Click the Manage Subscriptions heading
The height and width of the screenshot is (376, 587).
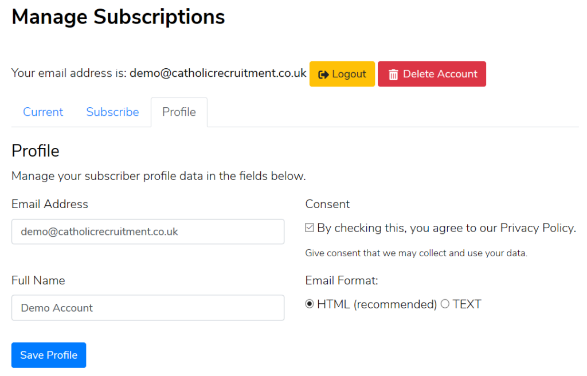pyautogui.click(x=118, y=17)
